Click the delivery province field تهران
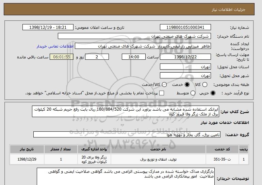The height and width of the screenshot is (185, 262). coord(185,67)
